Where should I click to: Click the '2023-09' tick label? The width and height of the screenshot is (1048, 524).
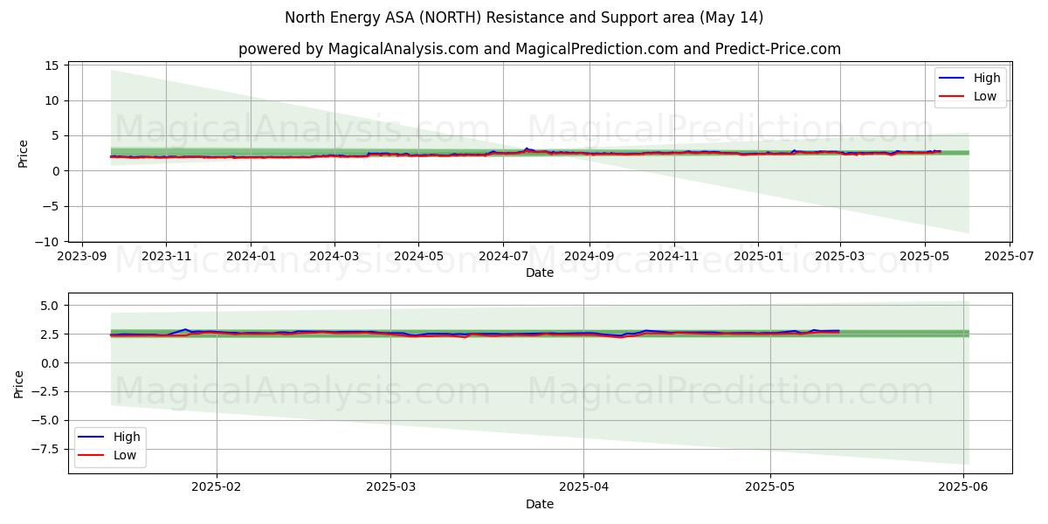tap(82, 256)
